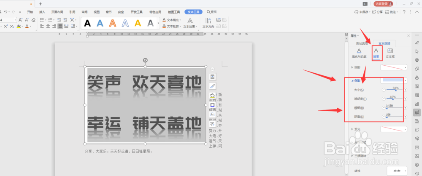Open the 插入 ribbon tab

[42, 12]
